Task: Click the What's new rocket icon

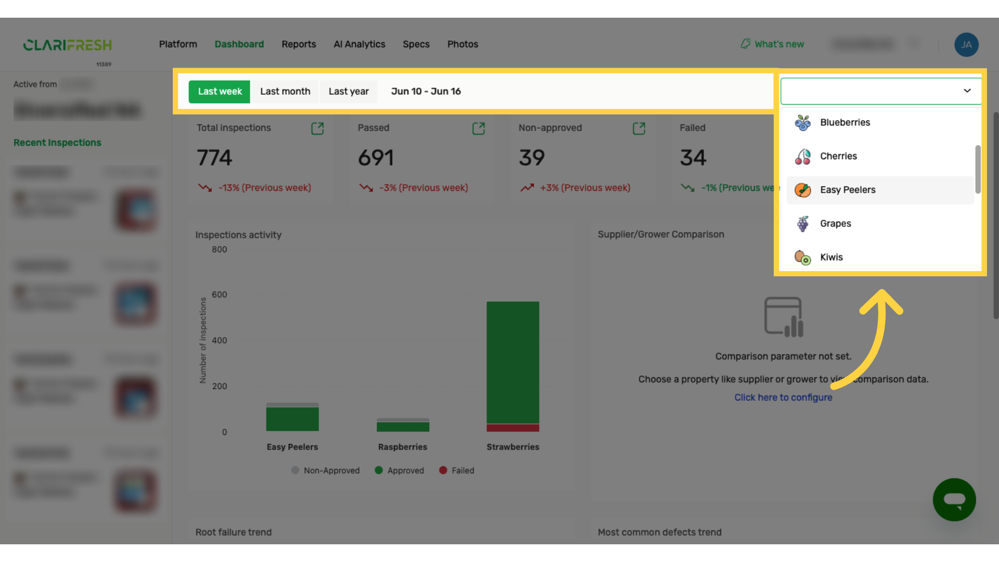Action: (x=746, y=44)
